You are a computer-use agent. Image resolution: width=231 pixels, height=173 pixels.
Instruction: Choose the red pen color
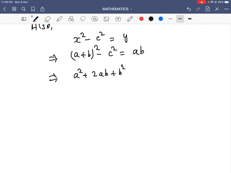click(141, 19)
